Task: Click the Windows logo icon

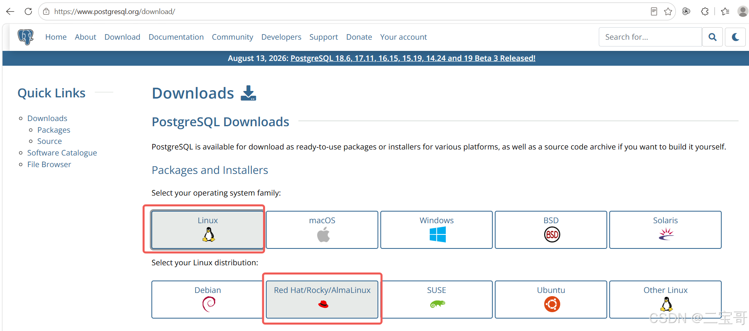Action: click(x=438, y=234)
